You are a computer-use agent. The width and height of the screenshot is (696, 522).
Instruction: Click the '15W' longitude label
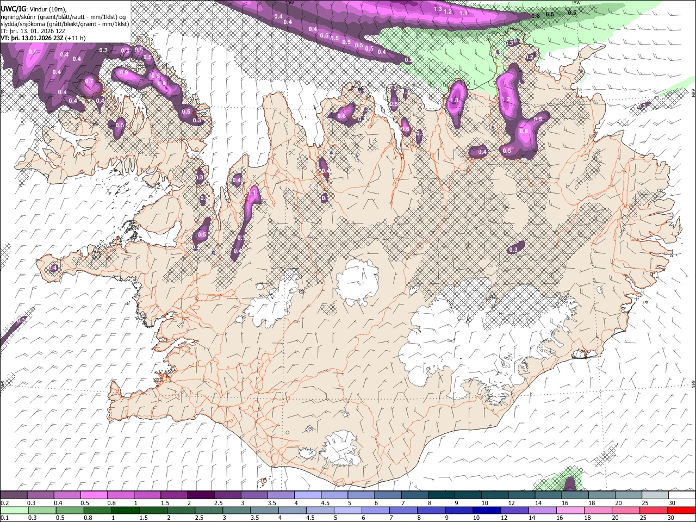[576, 3]
